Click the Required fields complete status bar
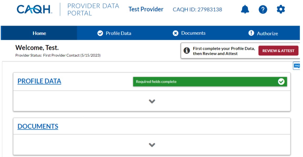Viewport: 303px width, 157px height. tap(205, 82)
